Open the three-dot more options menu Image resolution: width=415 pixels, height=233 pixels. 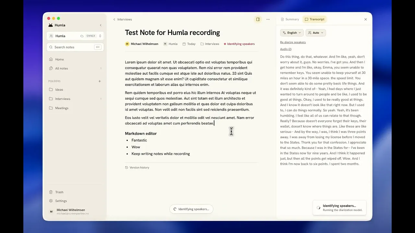pos(268,19)
